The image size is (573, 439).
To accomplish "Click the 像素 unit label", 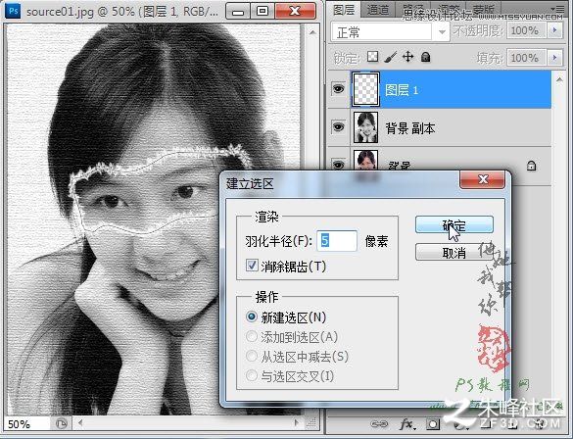I will [x=376, y=241].
